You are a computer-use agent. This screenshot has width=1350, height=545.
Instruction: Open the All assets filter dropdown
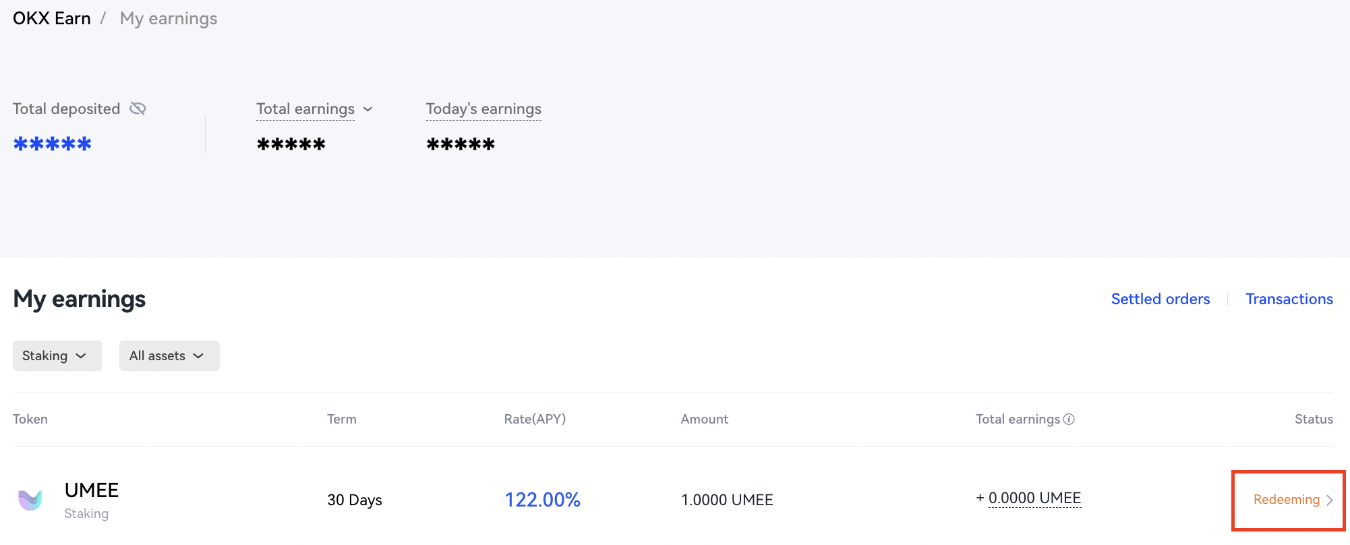pyautogui.click(x=169, y=355)
